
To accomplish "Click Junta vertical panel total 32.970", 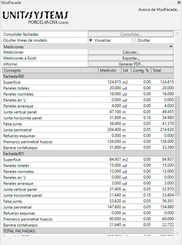I will click(168, 189).
